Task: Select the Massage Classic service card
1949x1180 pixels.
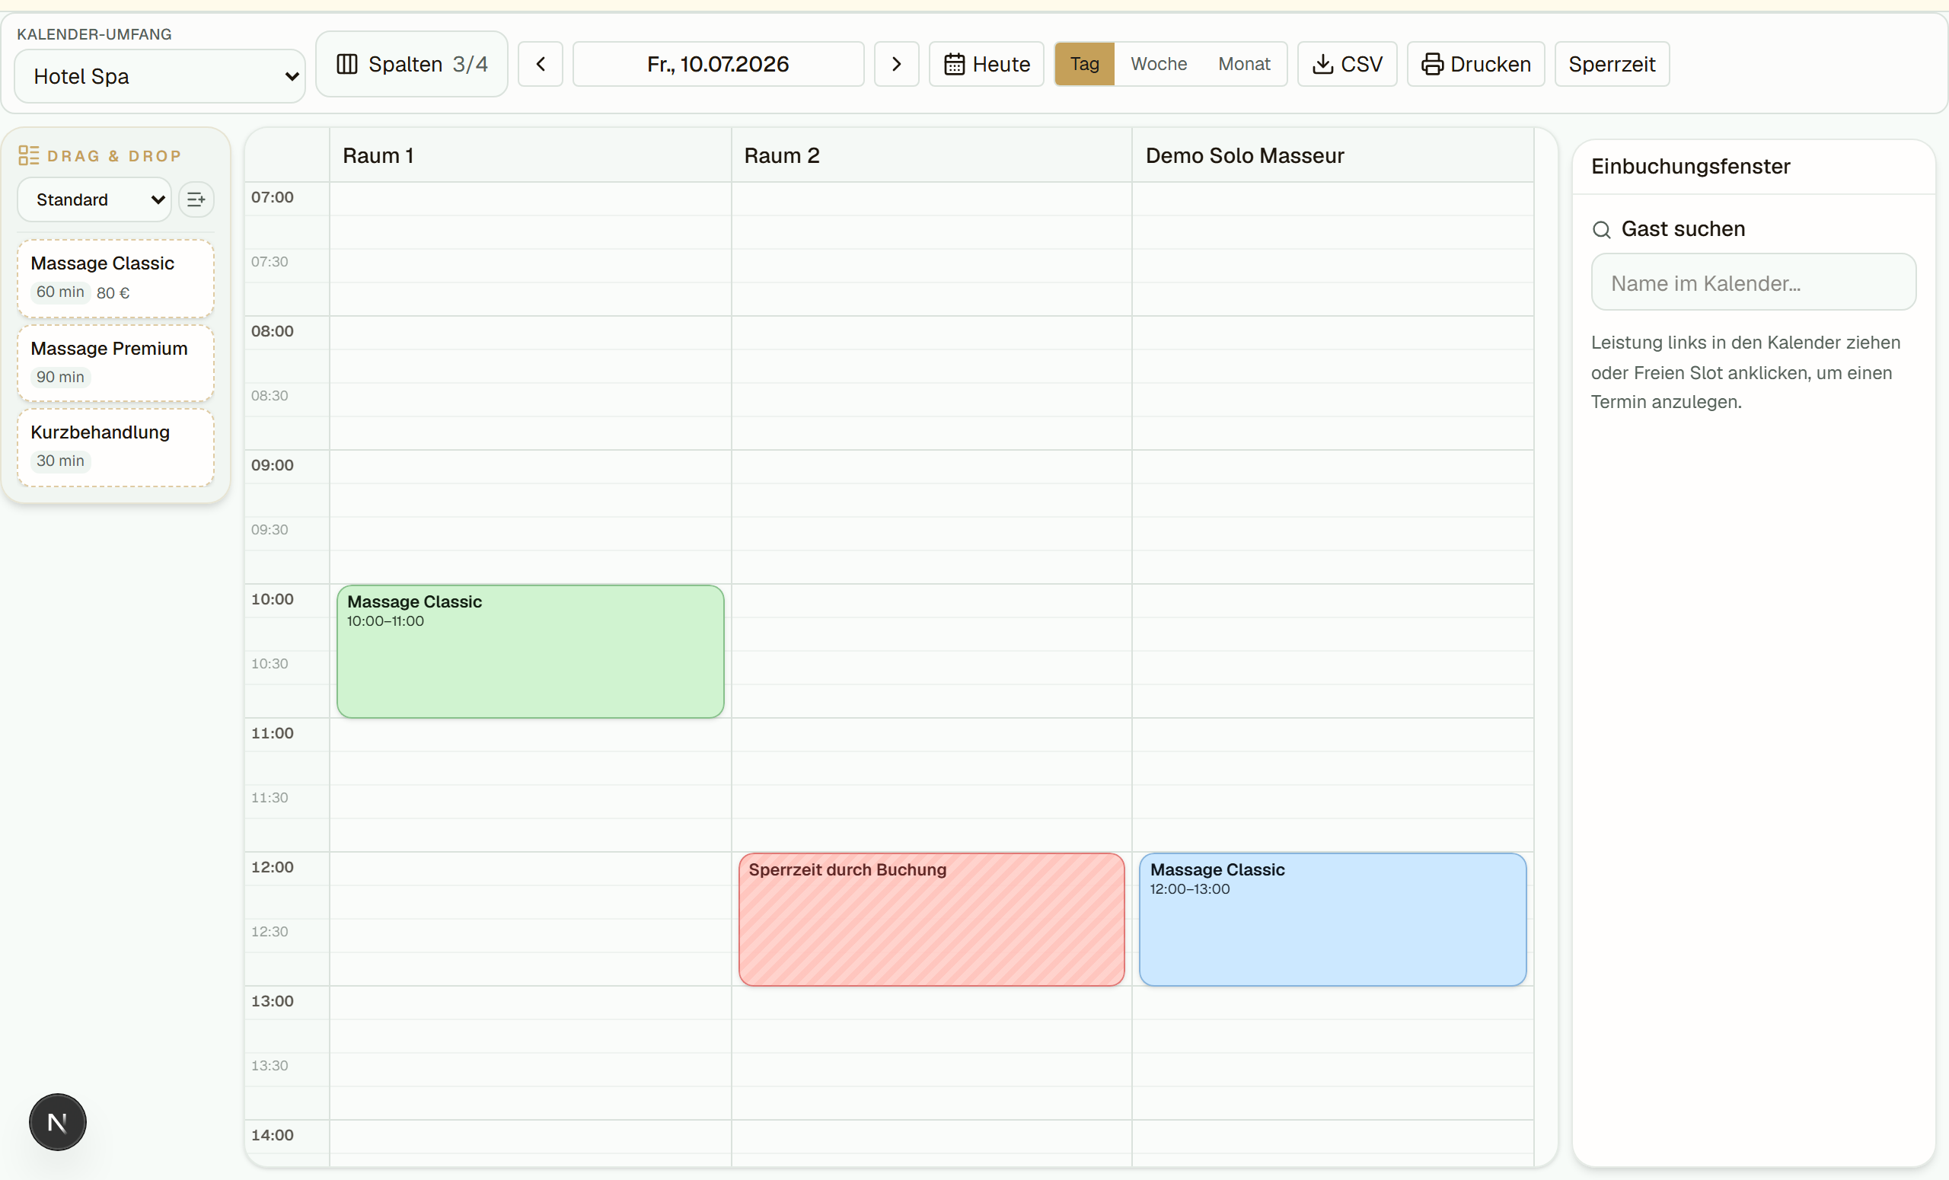Action: pyautogui.click(x=116, y=279)
